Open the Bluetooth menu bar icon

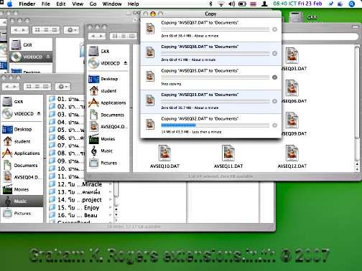click(210, 4)
